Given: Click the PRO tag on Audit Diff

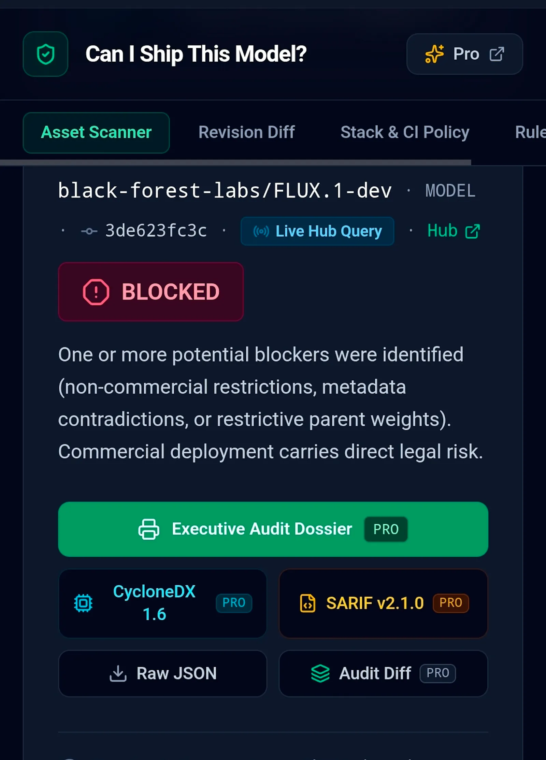Looking at the screenshot, I should pos(438,673).
